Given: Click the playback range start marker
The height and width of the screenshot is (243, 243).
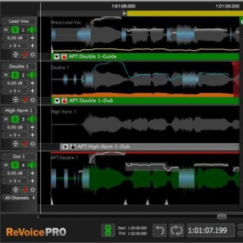Looking at the screenshot, I should point(125,13).
